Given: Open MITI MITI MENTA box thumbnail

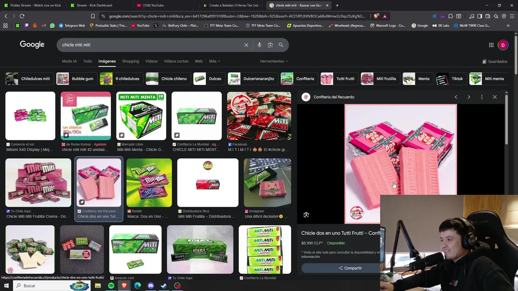Looking at the screenshot, I should (x=141, y=116).
